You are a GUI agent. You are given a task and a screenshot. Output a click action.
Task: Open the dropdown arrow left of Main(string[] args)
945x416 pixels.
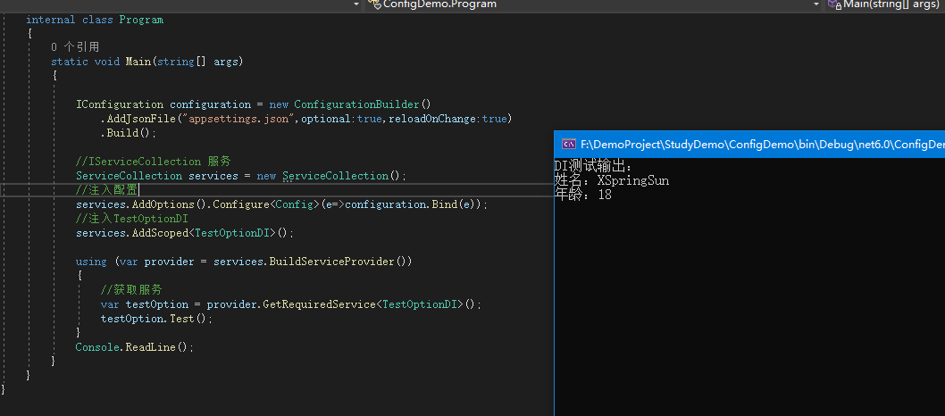coord(816,4)
